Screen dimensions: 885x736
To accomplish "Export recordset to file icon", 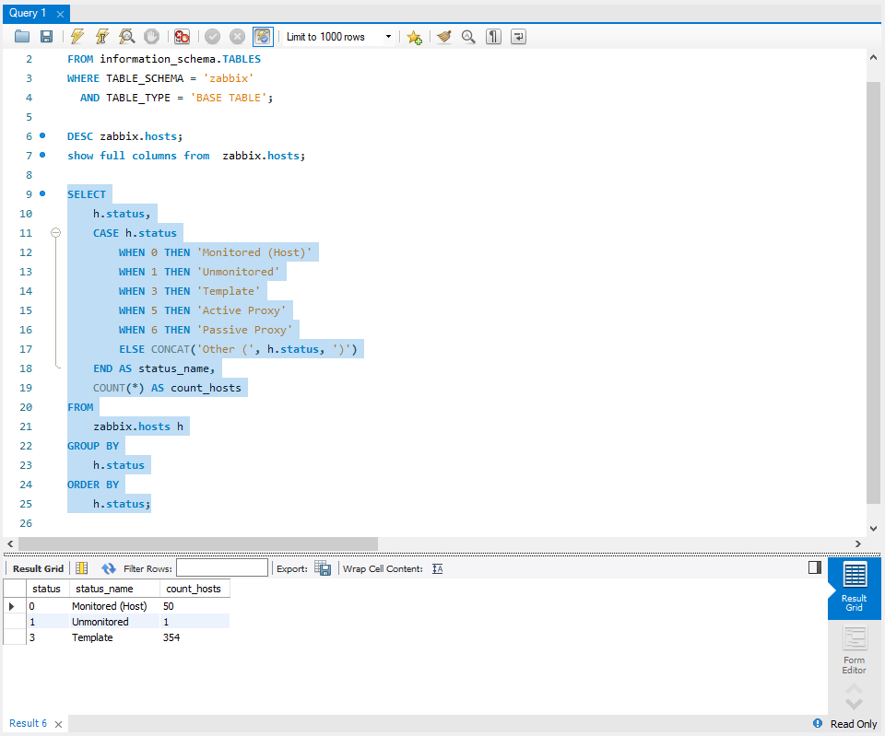I will tap(323, 568).
